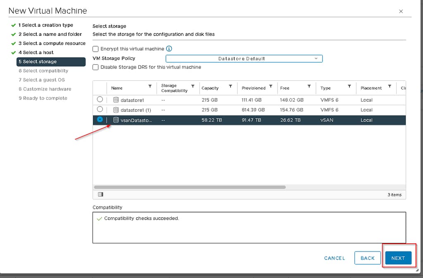Go to step 1 Select a creation type
423x278 pixels.
click(45, 25)
